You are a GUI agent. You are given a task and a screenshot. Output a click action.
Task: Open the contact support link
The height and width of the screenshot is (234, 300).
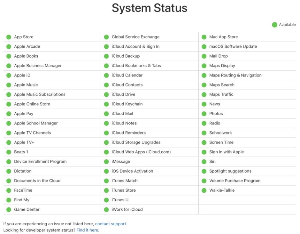click(111, 224)
